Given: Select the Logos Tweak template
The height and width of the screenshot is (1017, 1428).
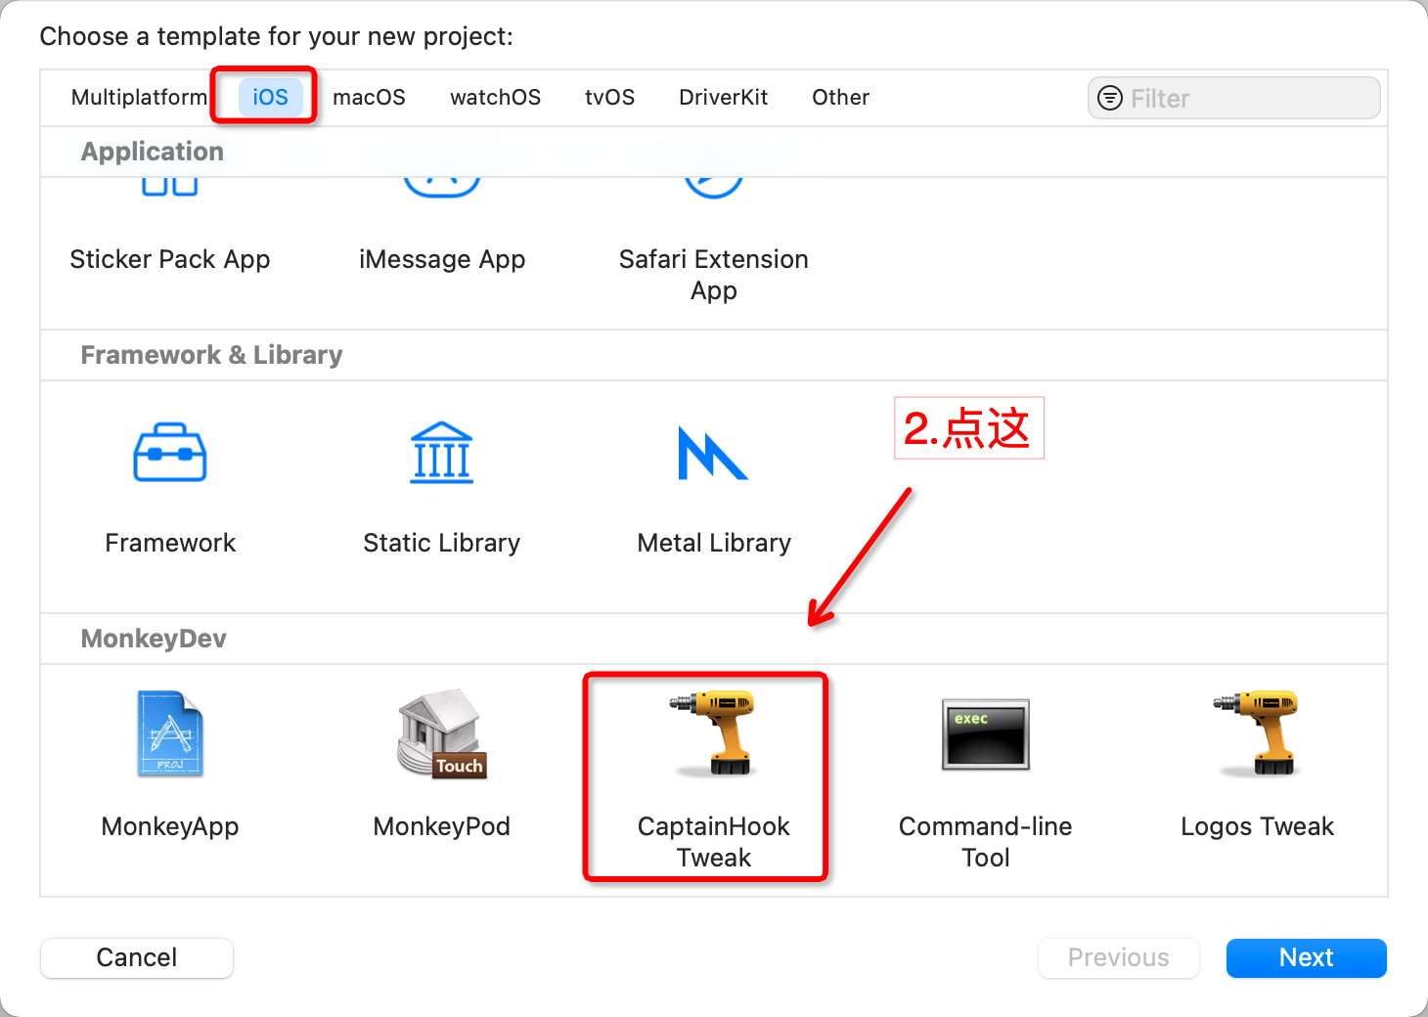Looking at the screenshot, I should click(1258, 733).
